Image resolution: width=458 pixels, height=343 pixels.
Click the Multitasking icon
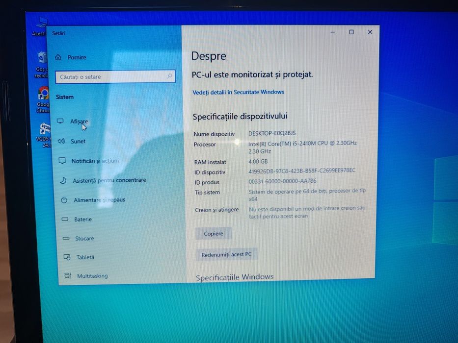(x=68, y=275)
